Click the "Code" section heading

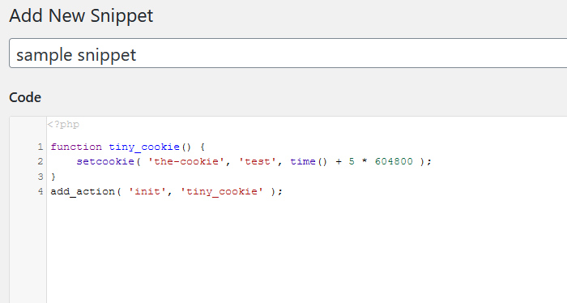[x=25, y=97]
